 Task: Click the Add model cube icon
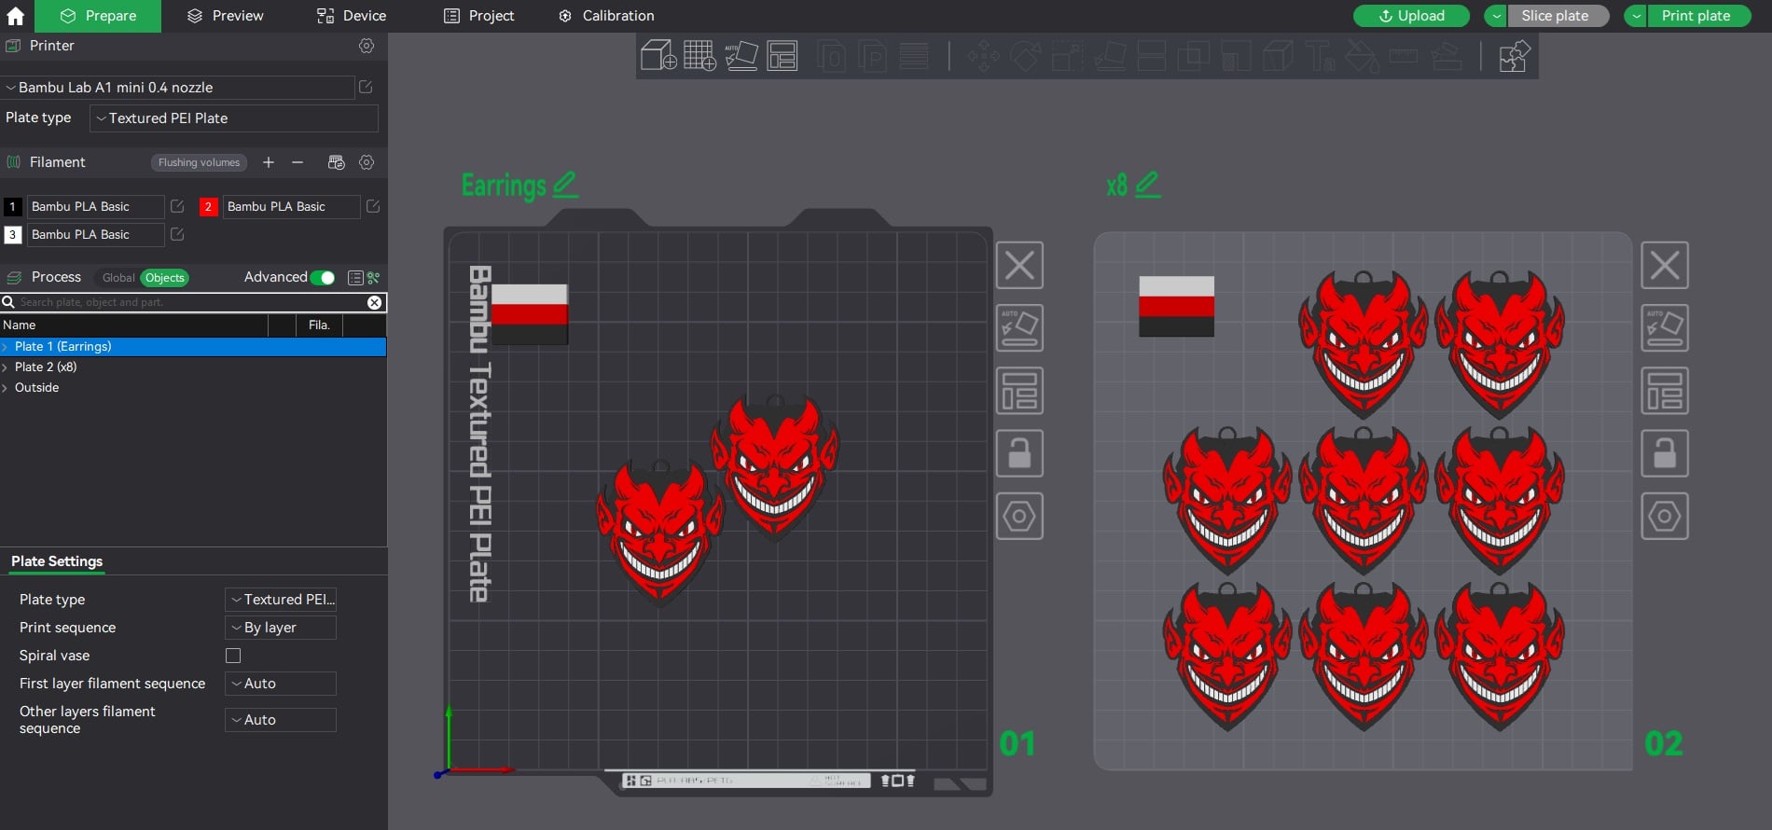coord(658,56)
